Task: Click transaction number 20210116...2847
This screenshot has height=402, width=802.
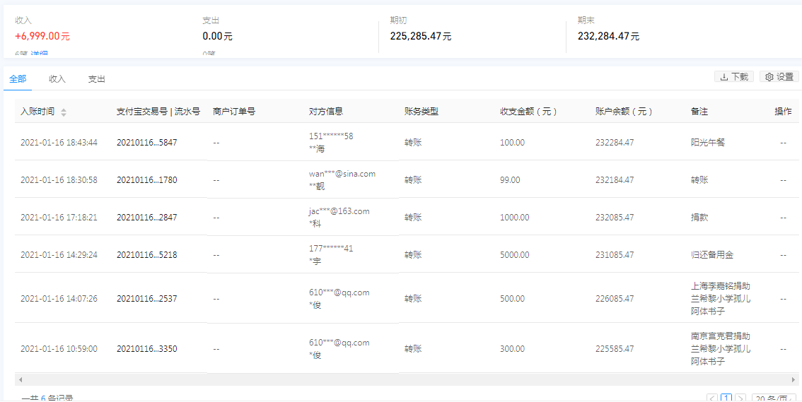Action: (147, 217)
